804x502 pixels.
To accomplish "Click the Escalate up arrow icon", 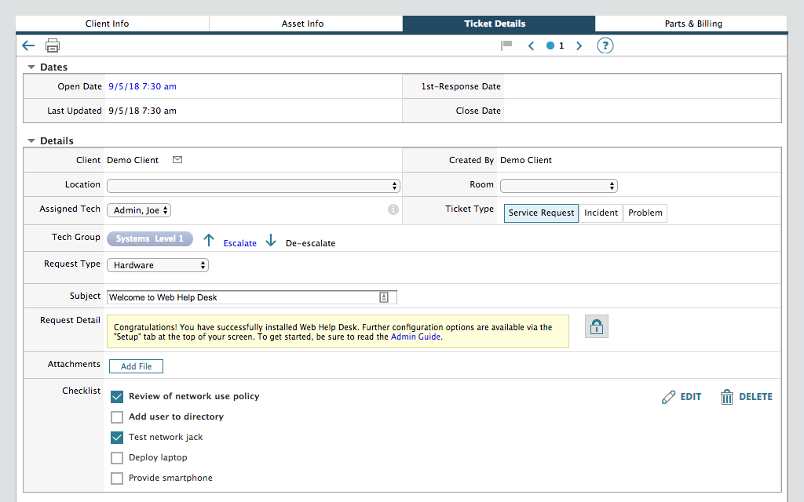I will coord(209,239).
